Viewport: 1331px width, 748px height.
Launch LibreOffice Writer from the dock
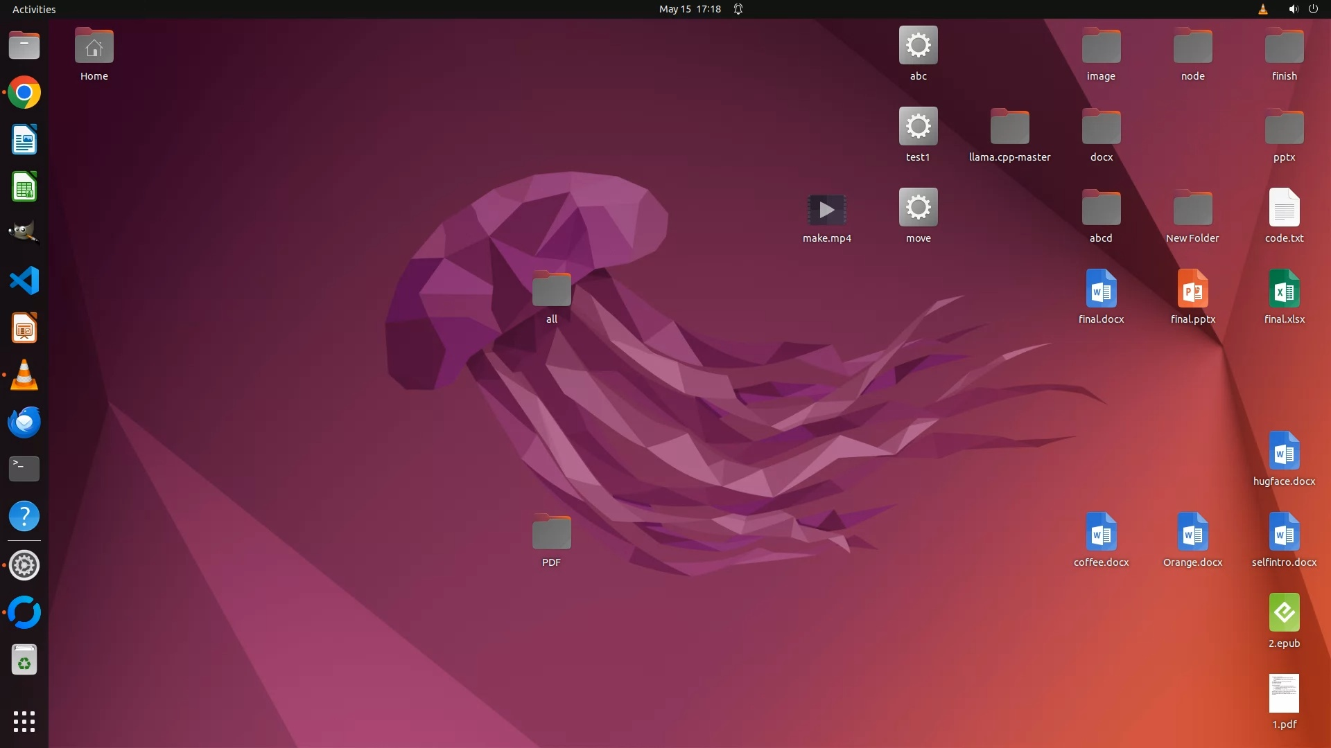[24, 140]
